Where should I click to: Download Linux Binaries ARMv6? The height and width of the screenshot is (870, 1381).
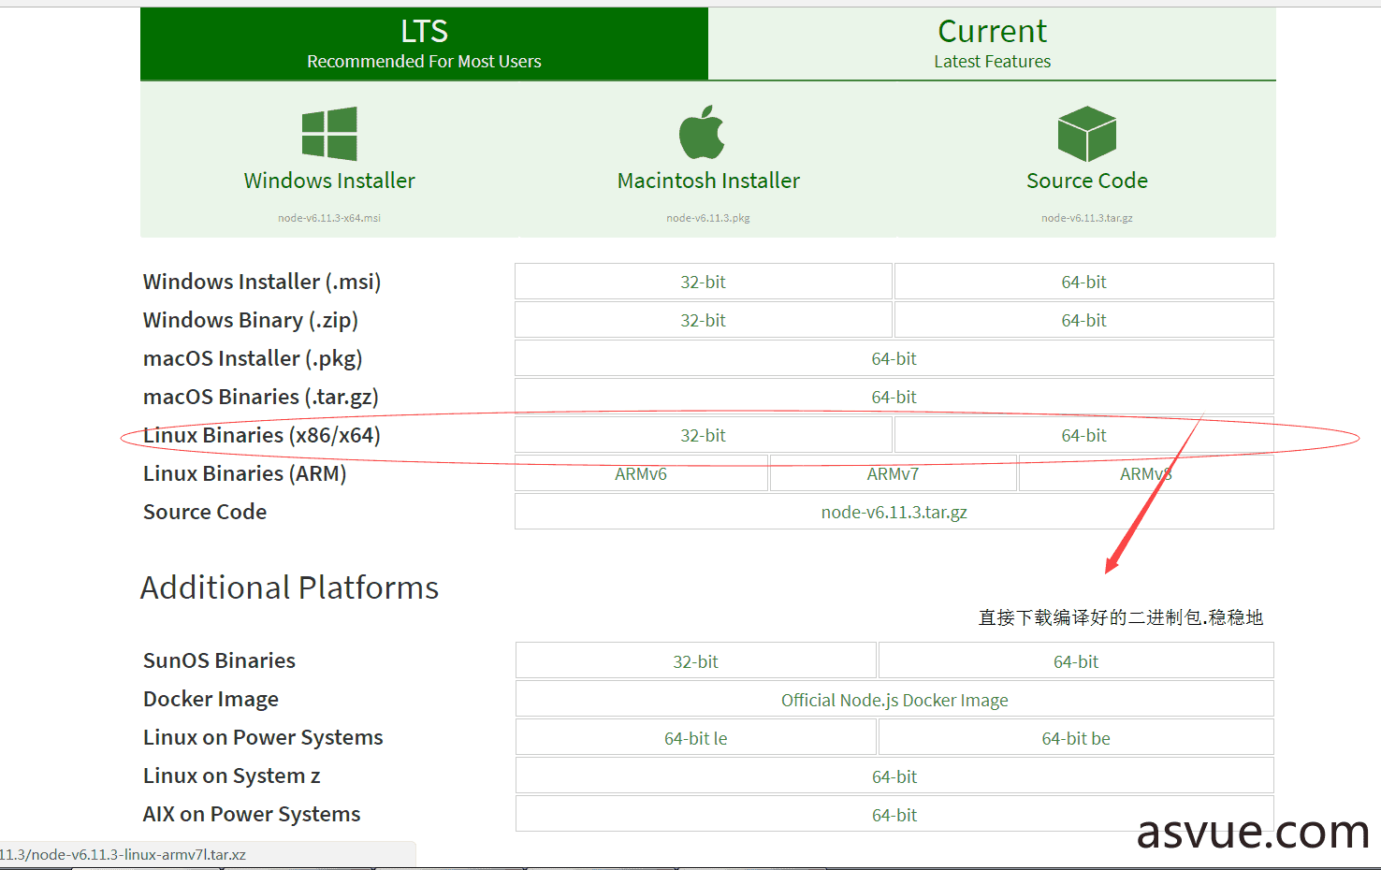641,473
